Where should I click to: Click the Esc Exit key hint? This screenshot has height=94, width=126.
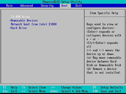(10, 91)
